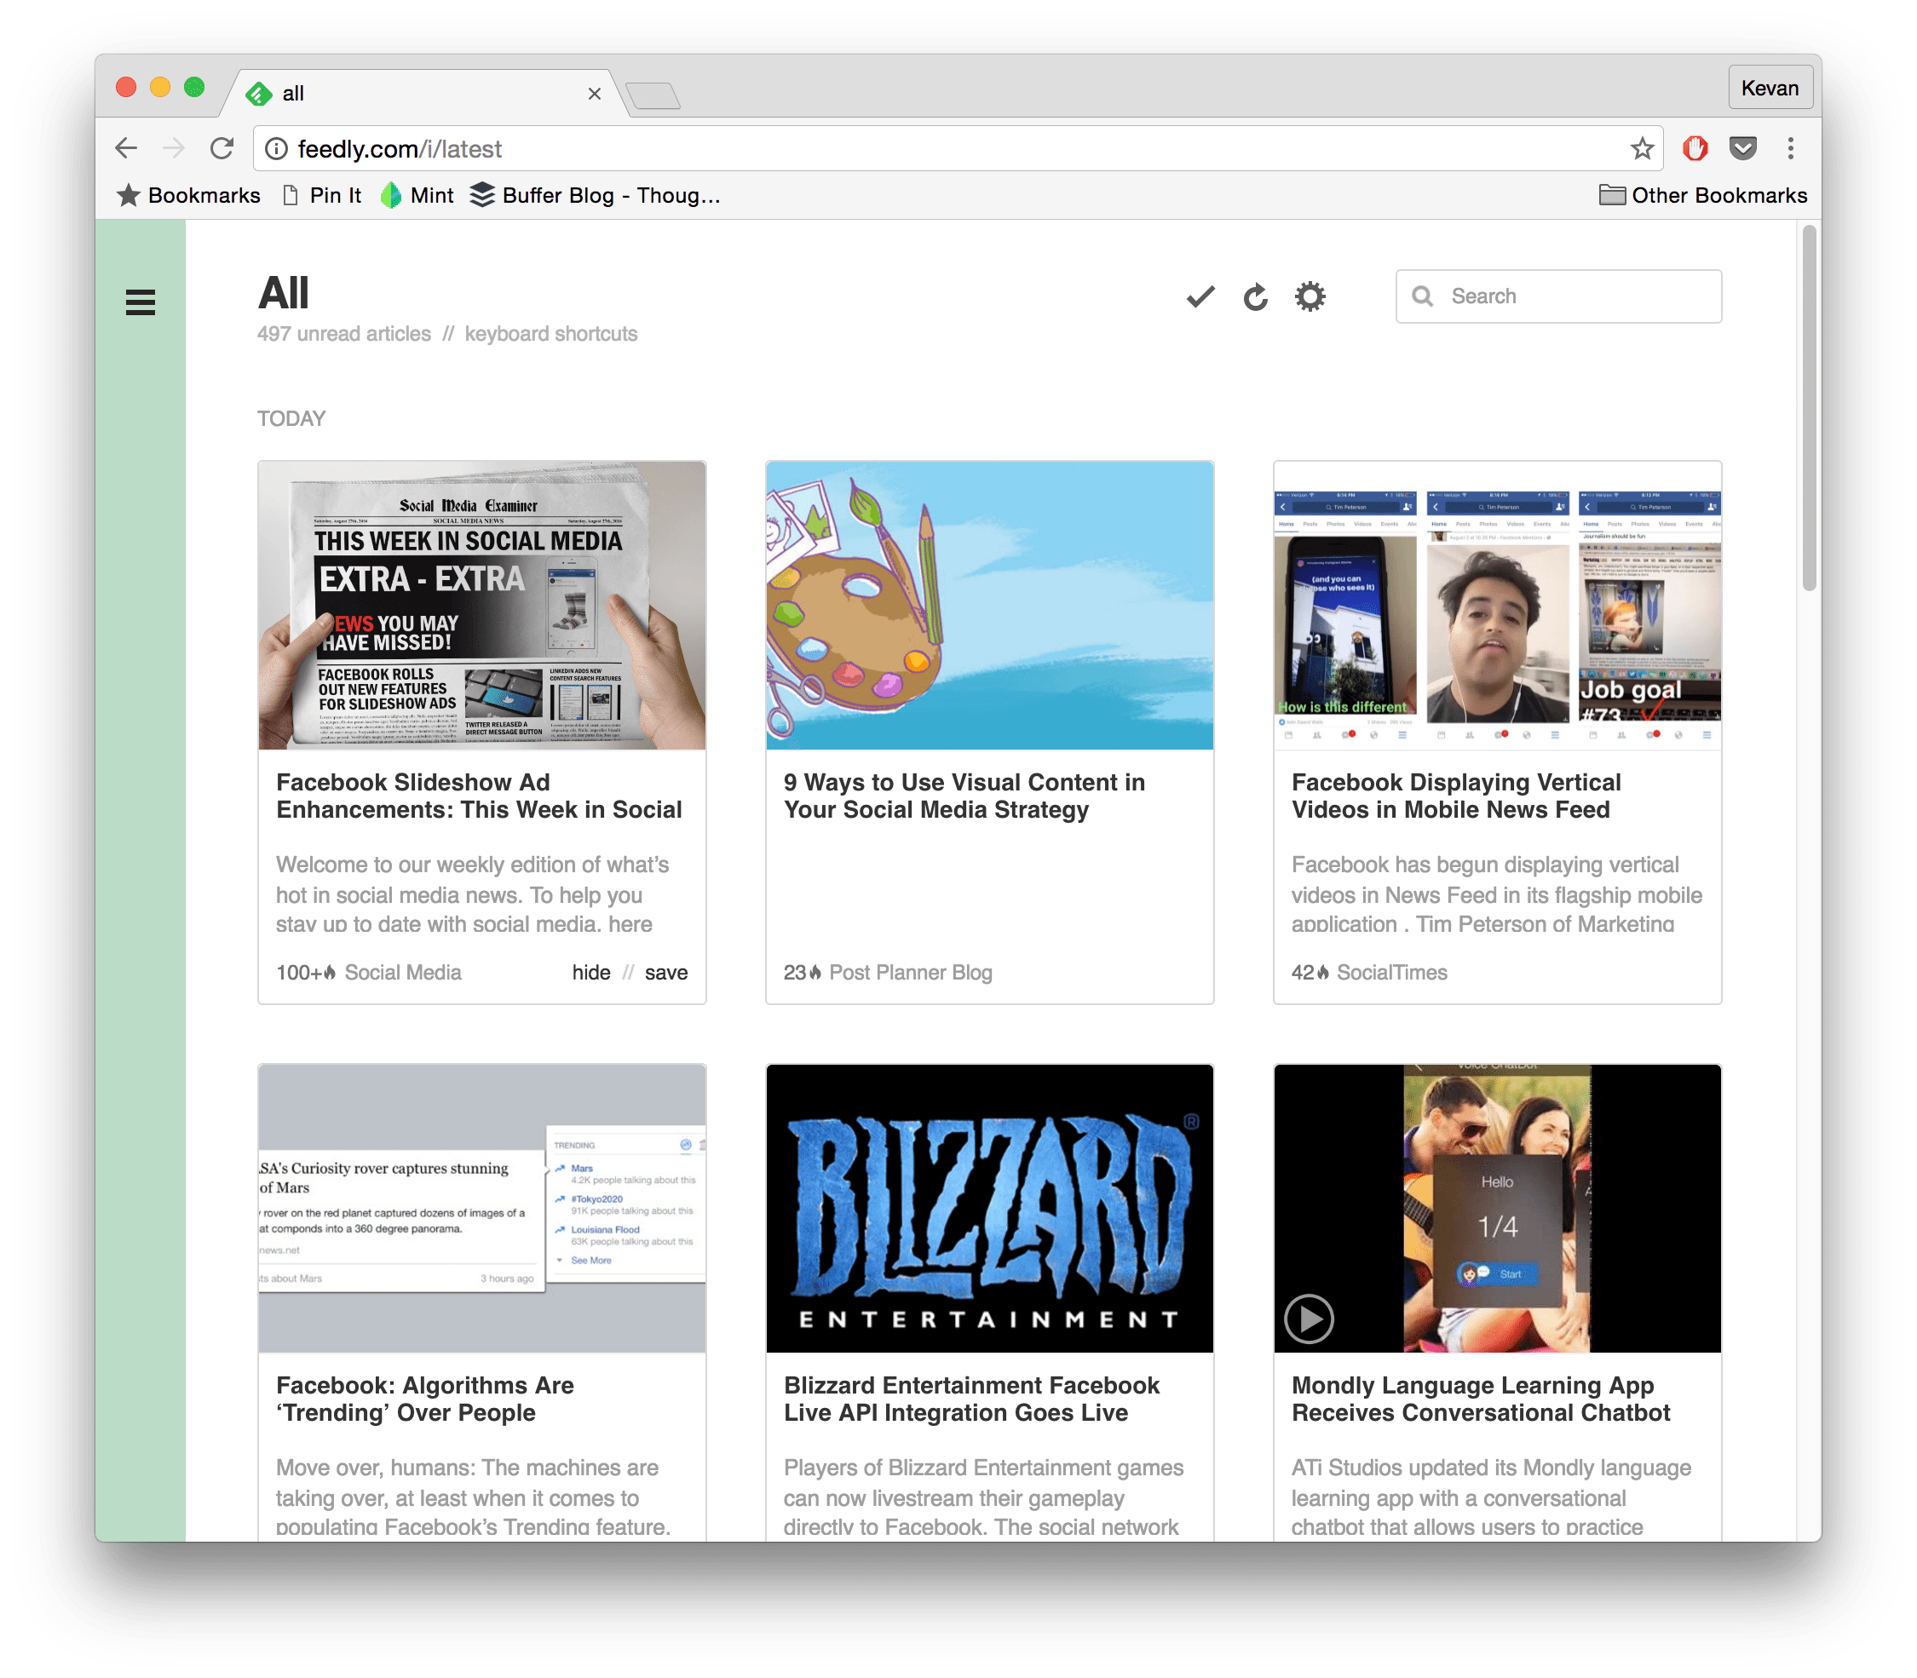Open Feedly settings gear
Viewport: 1917px width, 1678px height.
coord(1310,296)
